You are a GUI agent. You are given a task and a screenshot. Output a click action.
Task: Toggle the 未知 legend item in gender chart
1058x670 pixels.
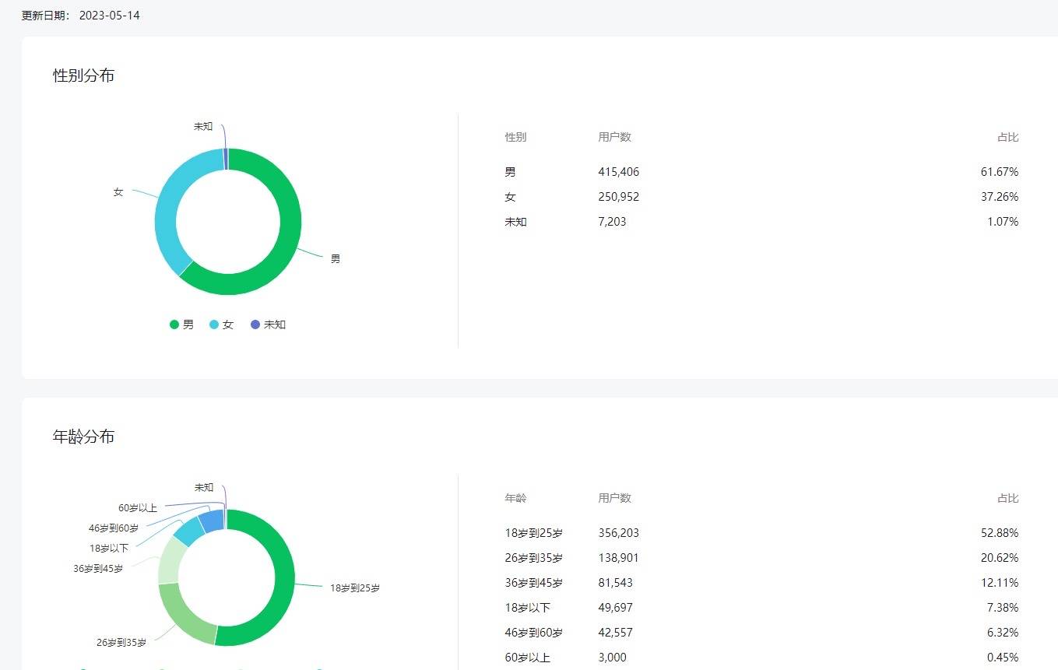point(269,324)
